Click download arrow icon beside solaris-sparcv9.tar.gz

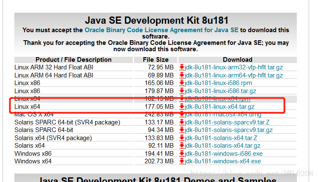pos(182,130)
